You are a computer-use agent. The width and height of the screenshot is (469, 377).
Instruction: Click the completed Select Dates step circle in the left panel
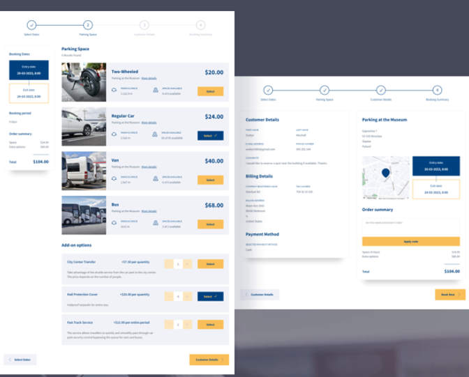(31, 25)
